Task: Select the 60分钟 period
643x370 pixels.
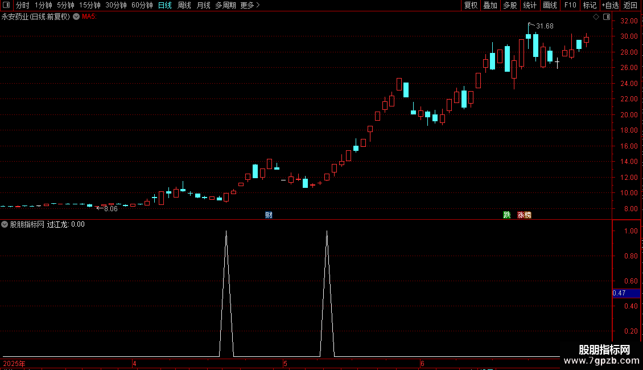Action: click(x=142, y=5)
